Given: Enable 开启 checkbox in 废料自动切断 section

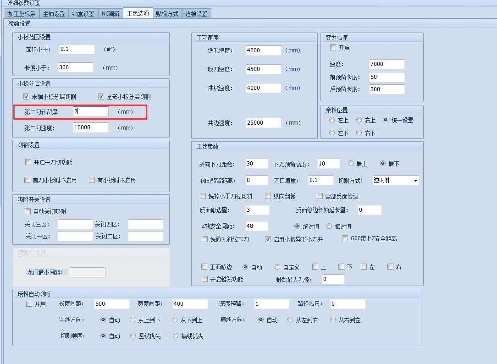Looking at the screenshot, I should [x=29, y=304].
